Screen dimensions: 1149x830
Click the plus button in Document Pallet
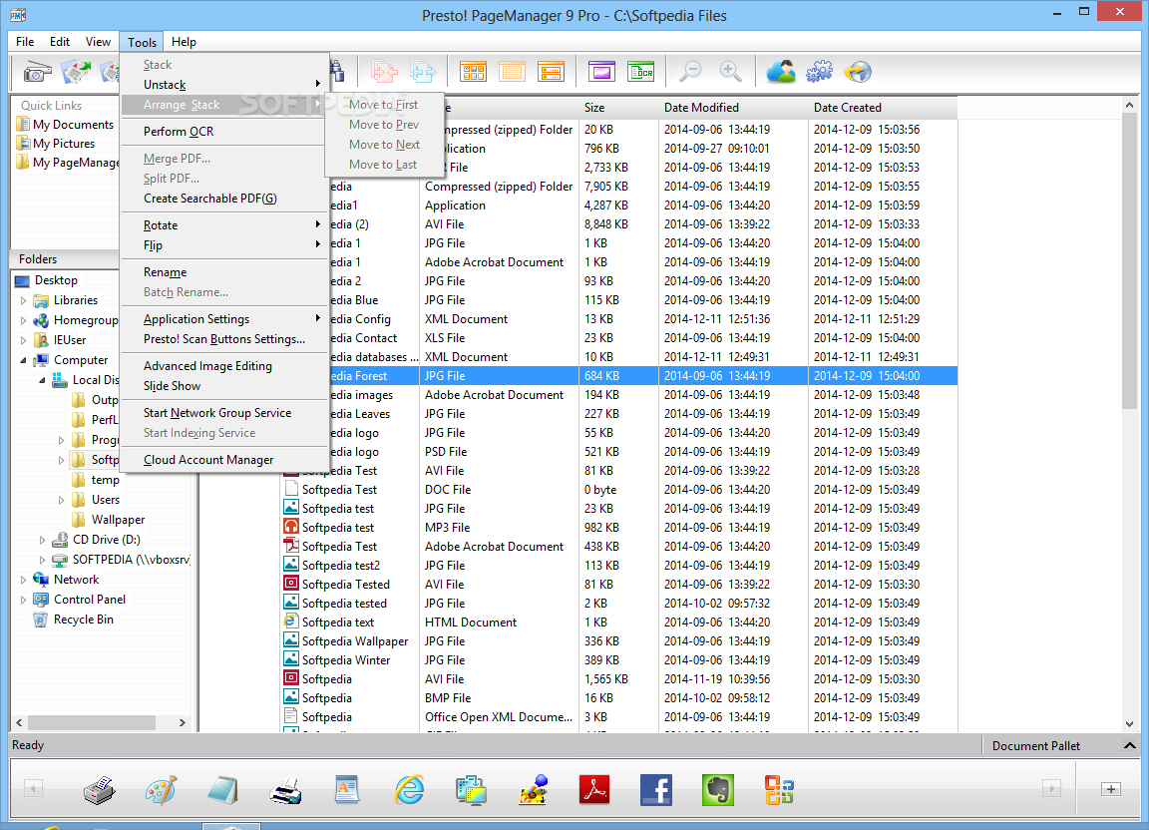1111,789
